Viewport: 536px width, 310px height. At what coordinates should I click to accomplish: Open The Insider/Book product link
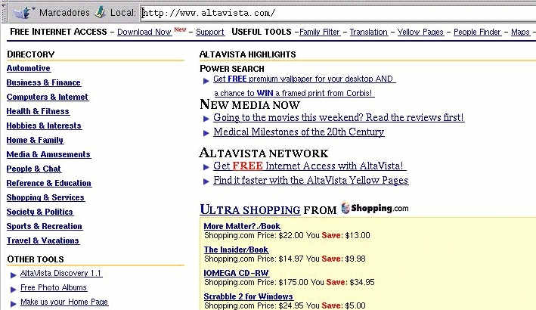pyautogui.click(x=236, y=250)
